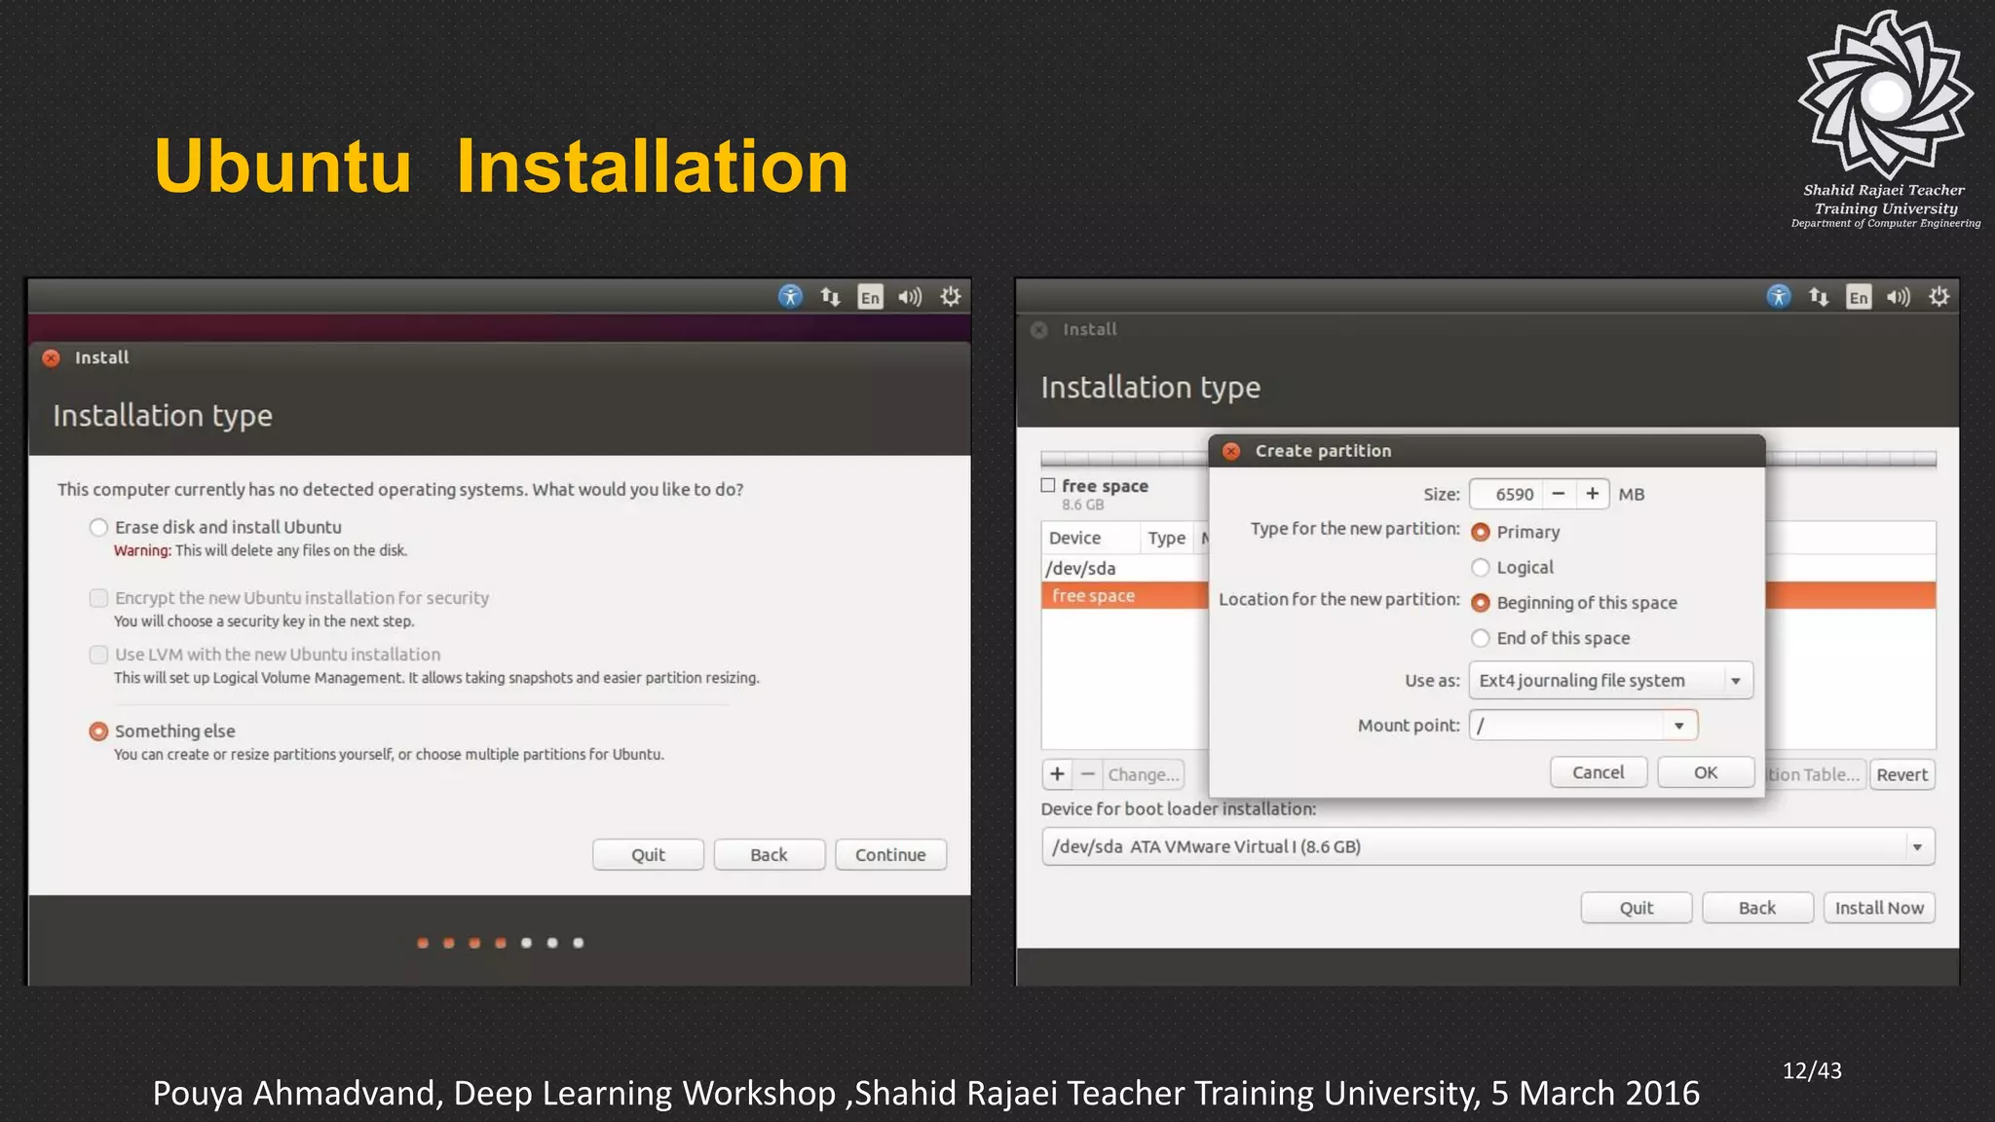The width and height of the screenshot is (1995, 1122).
Task: Click network arrows indicator in right window
Action: point(1819,296)
